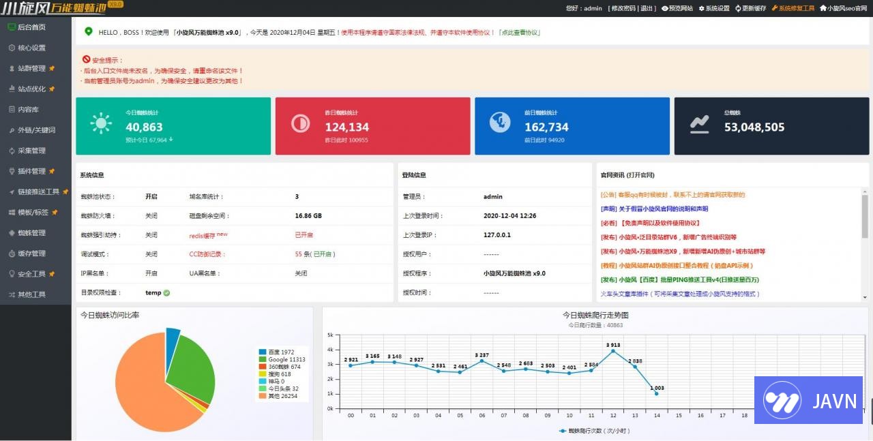Click the yellow pin next to 链接推送工具
The image size is (873, 441).
coord(65,192)
